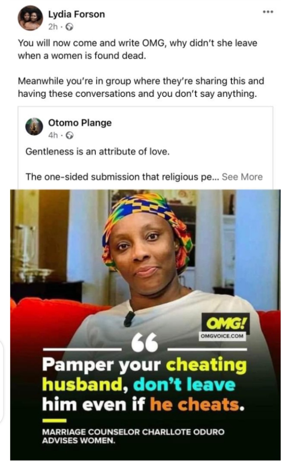Click the 'Pamper your cheating husband' quote text
The height and width of the screenshot is (470, 293).
click(x=144, y=385)
